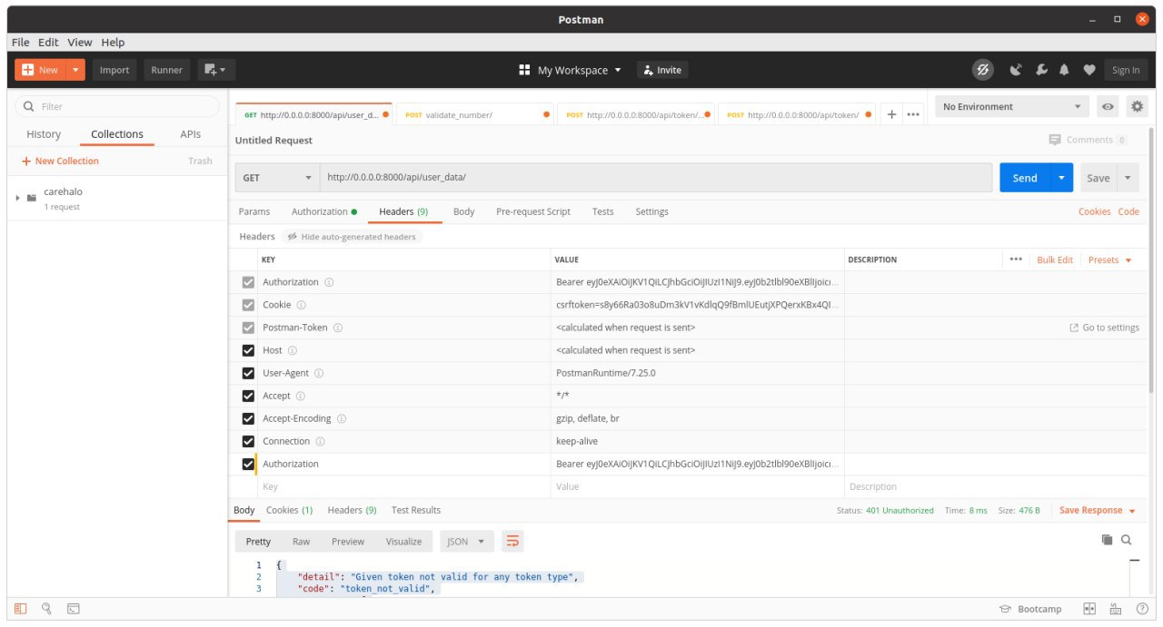Image resolution: width=1163 pixels, height=627 pixels.
Task: Open header table options three-dots icon
Action: pos(1016,260)
